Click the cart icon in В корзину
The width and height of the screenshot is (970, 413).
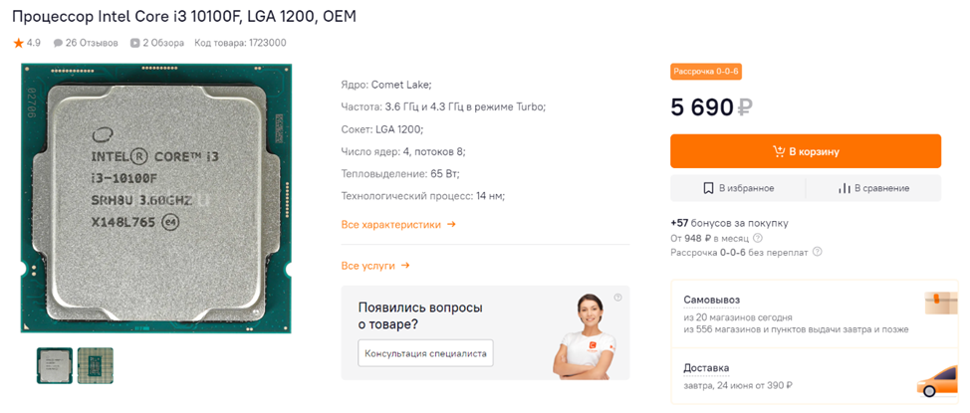[779, 152]
